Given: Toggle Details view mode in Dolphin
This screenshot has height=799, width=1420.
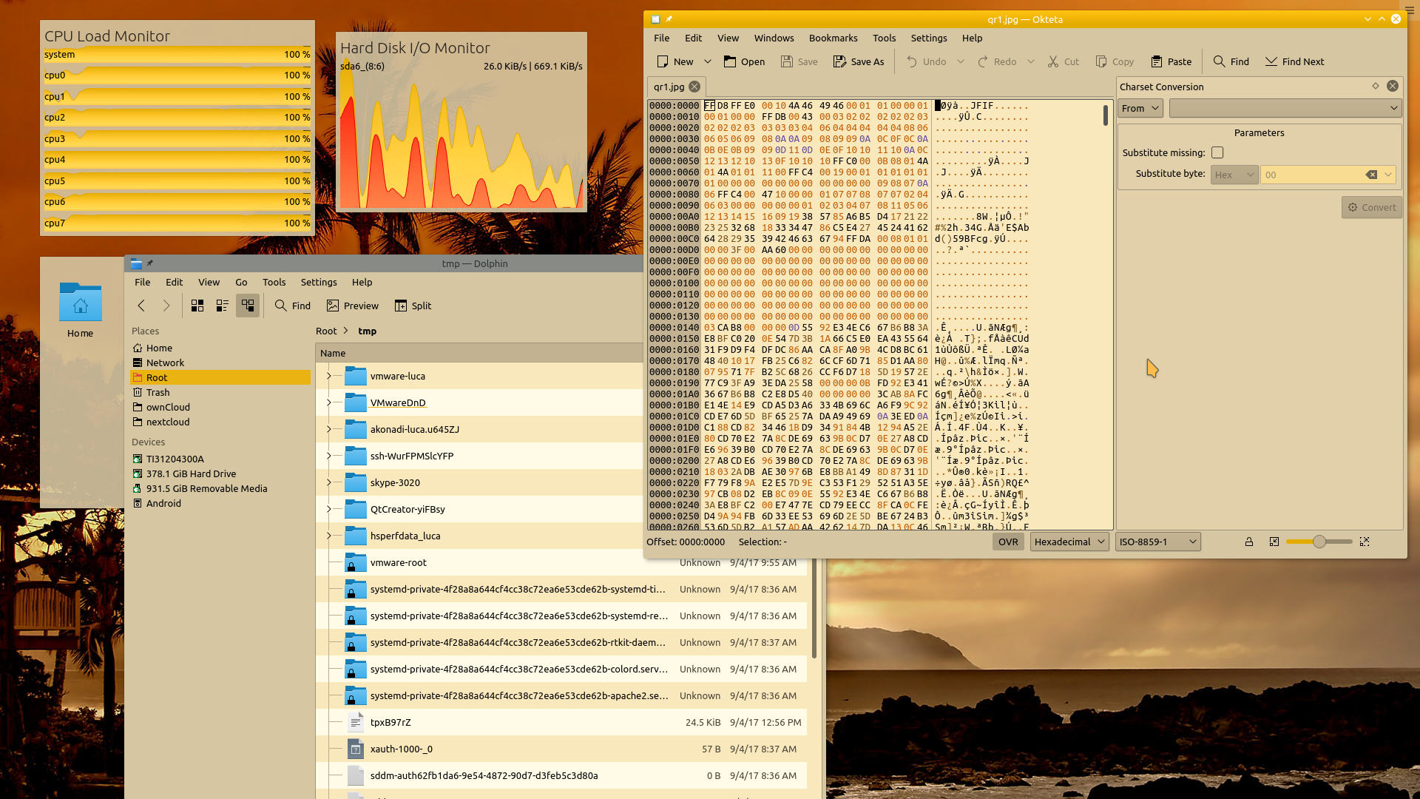Looking at the screenshot, I should tap(248, 306).
